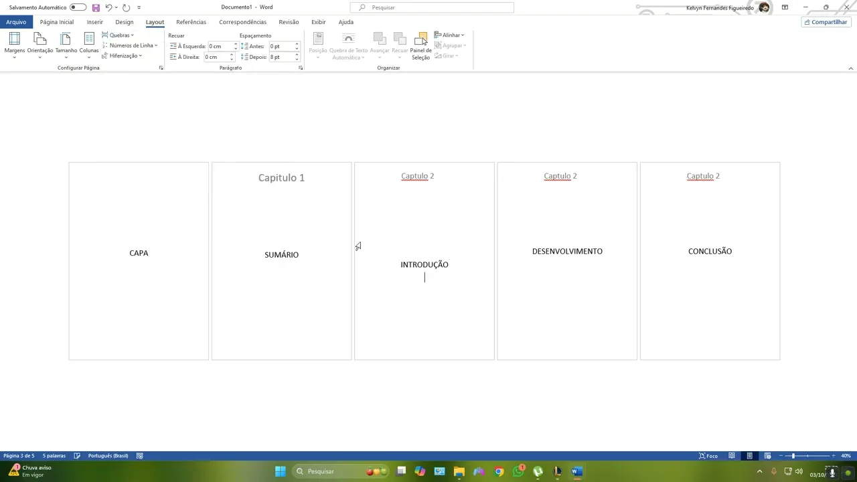857x482 pixels.
Task: Click the DESENVOLVIMENTO text on page four
Action: (567, 251)
